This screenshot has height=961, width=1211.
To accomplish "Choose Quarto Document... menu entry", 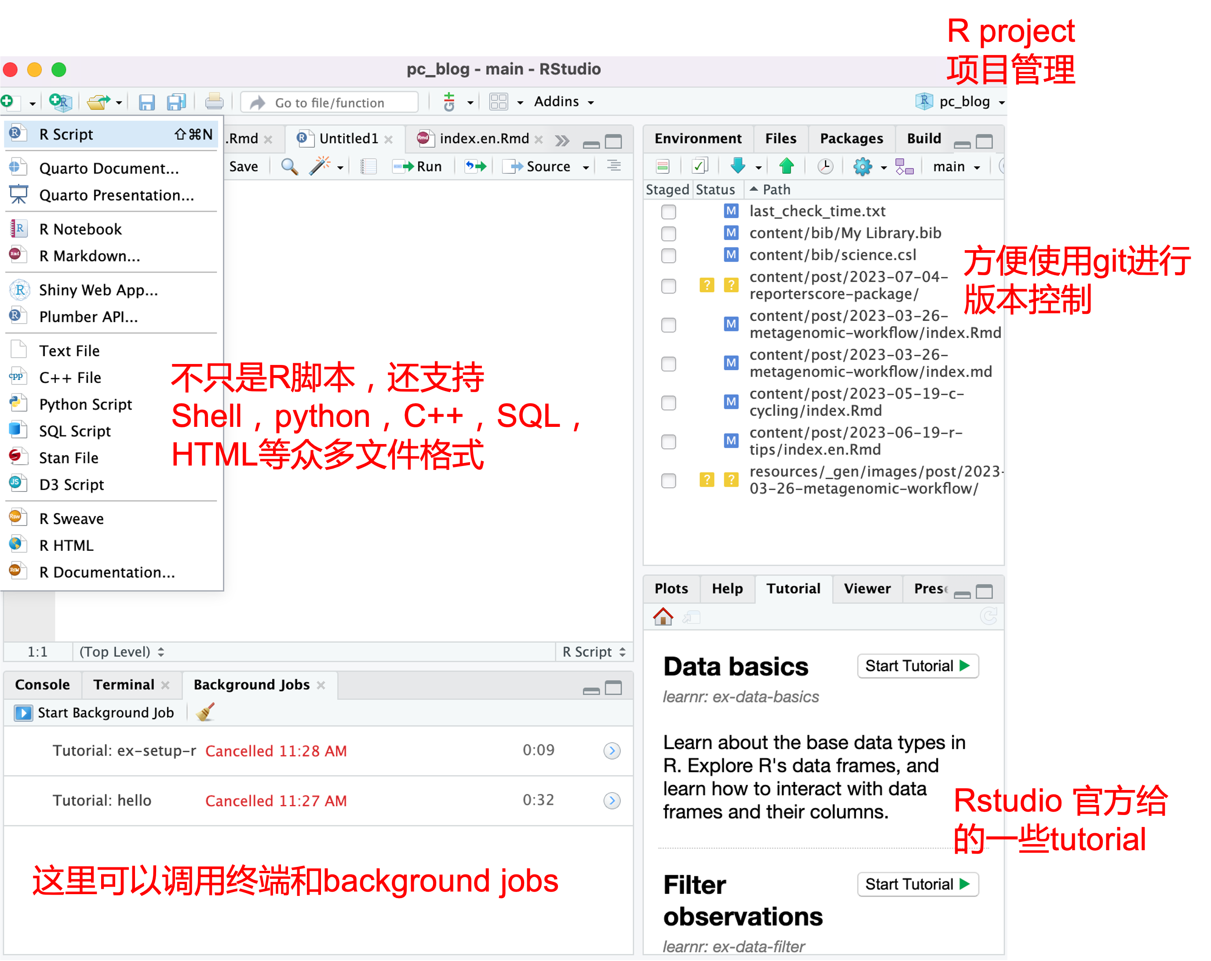I will (111, 168).
